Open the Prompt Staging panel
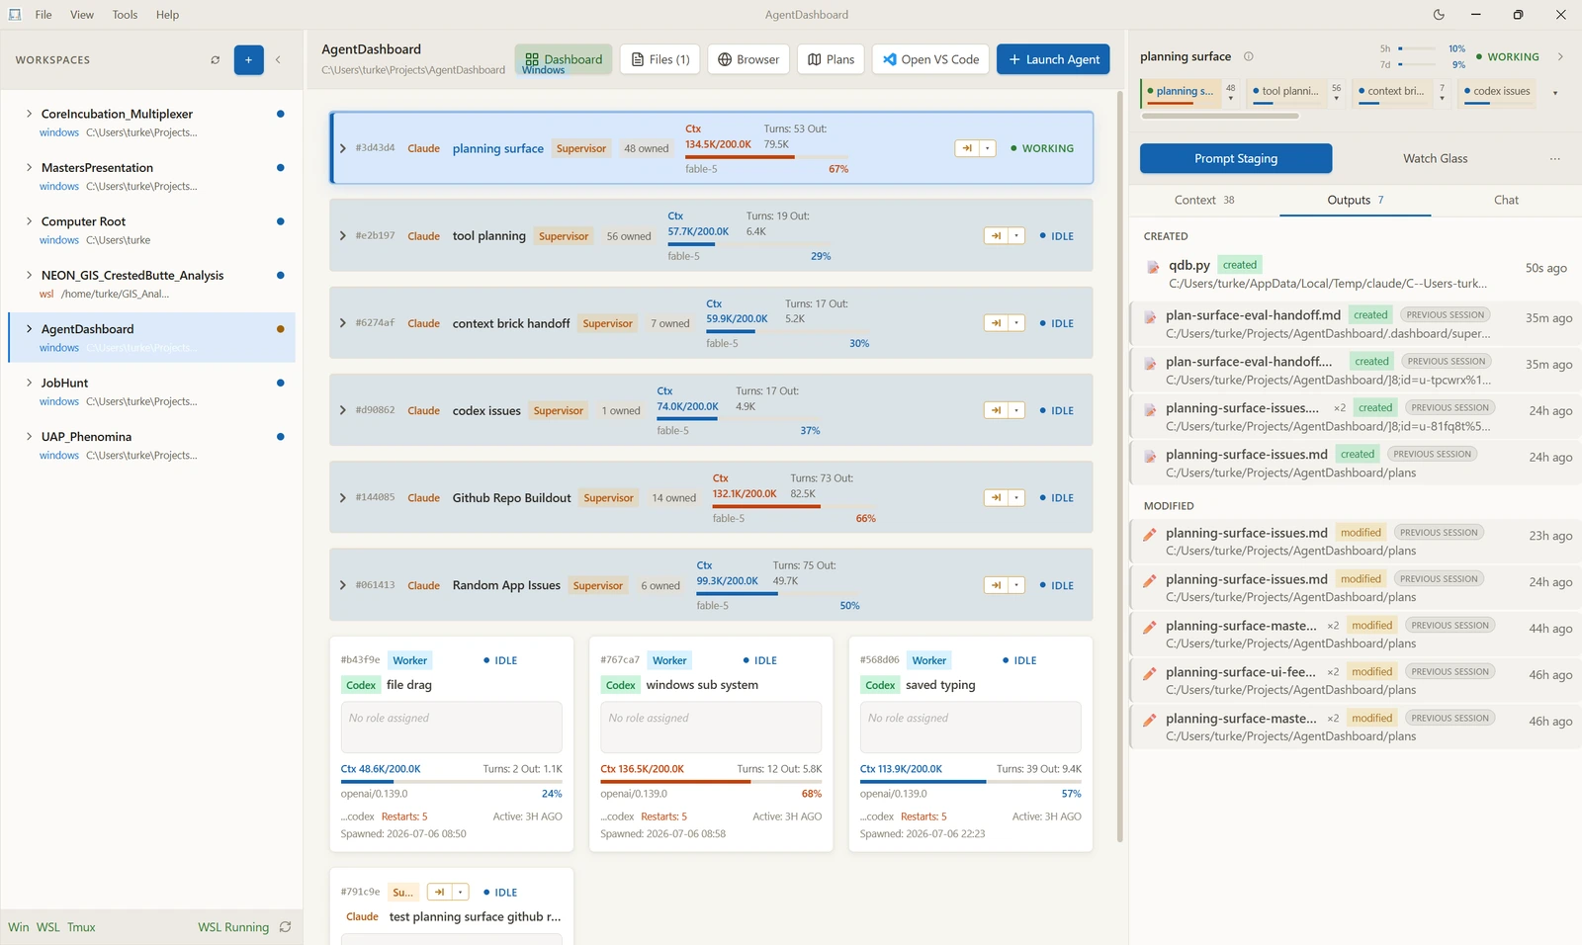 click(1236, 158)
